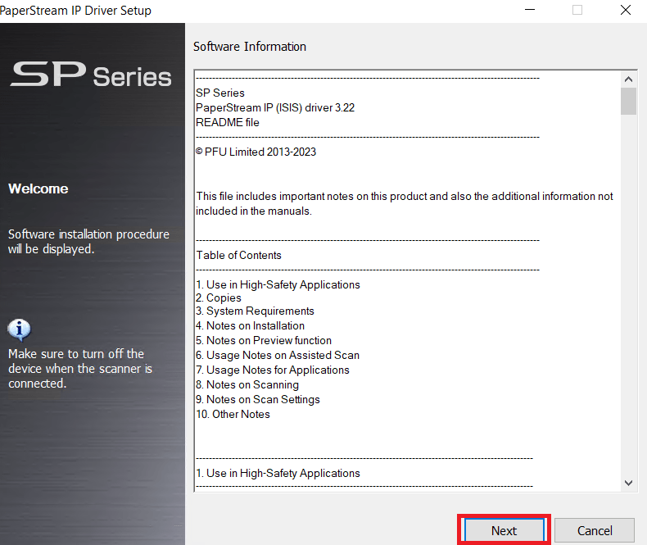Click 'This file includes important notes' paragraph
The height and width of the screenshot is (545, 647).
[405, 203]
